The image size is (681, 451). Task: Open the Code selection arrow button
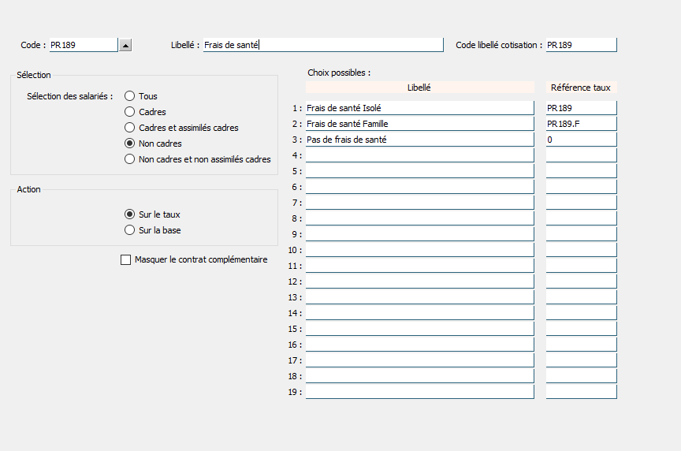coord(125,45)
